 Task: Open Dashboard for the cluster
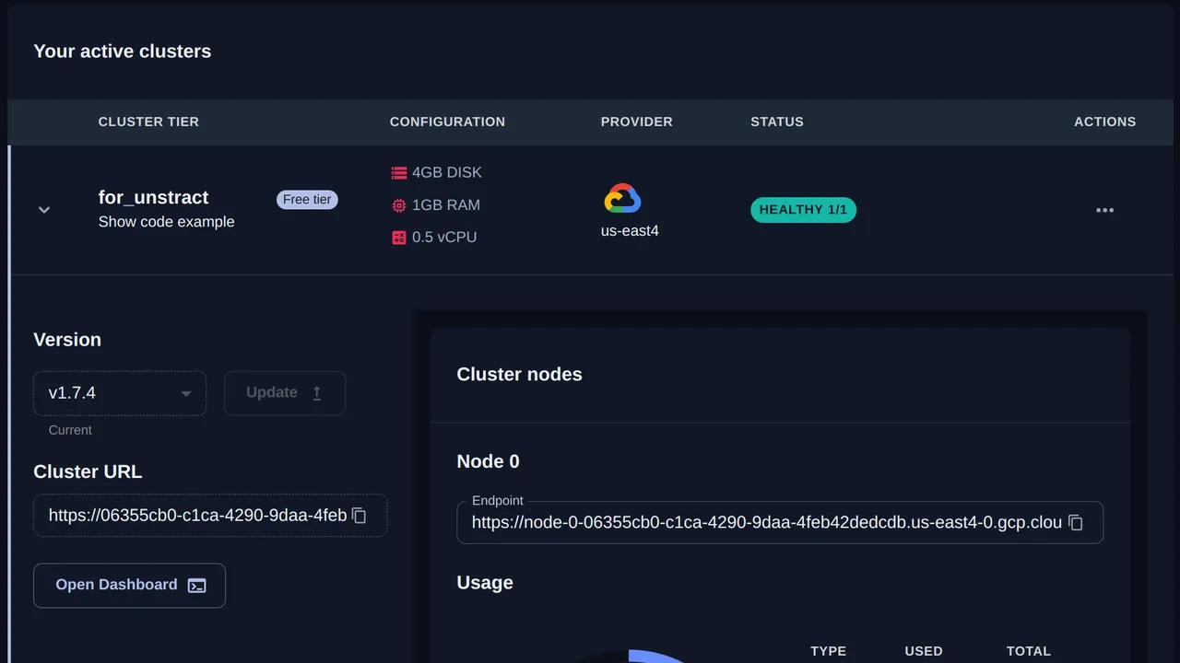129,586
